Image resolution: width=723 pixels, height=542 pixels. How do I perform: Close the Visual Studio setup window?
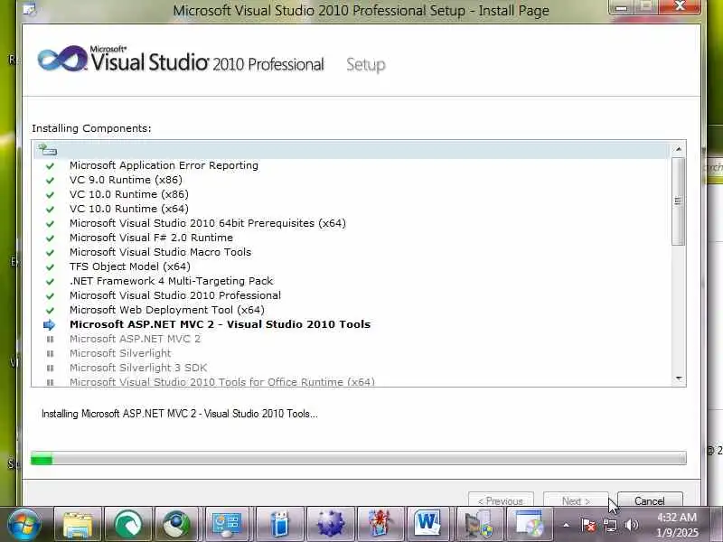681,7
